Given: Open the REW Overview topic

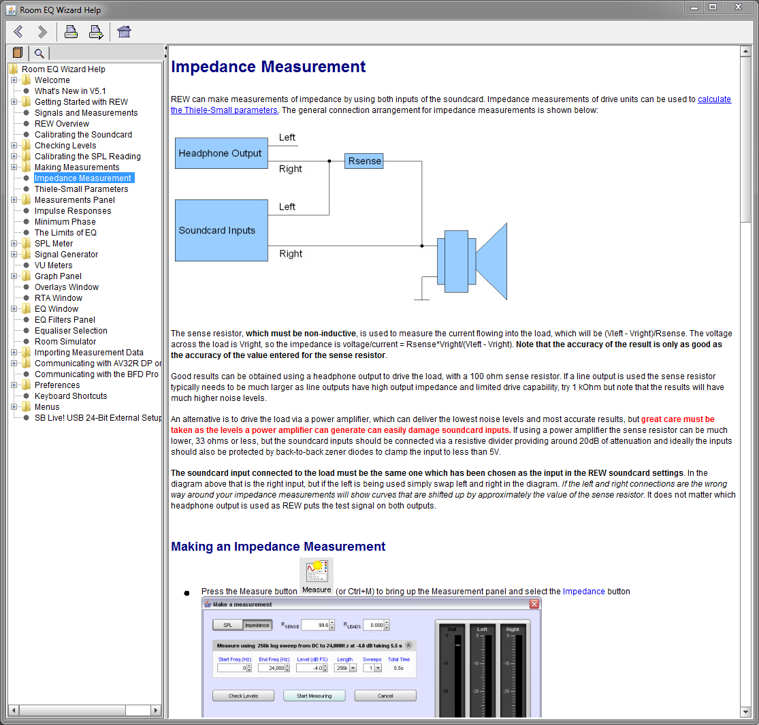Looking at the screenshot, I should point(62,124).
